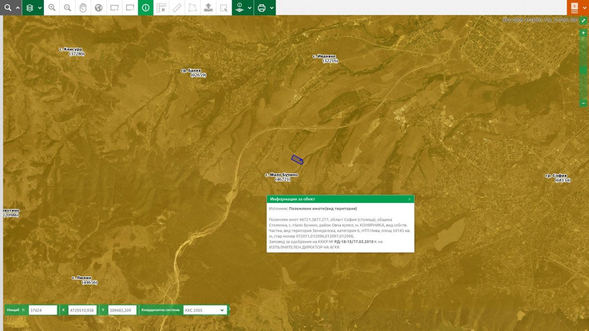Screen dimensions: 589x331
Task: Click the globe full extent icon
Action: 99,8
